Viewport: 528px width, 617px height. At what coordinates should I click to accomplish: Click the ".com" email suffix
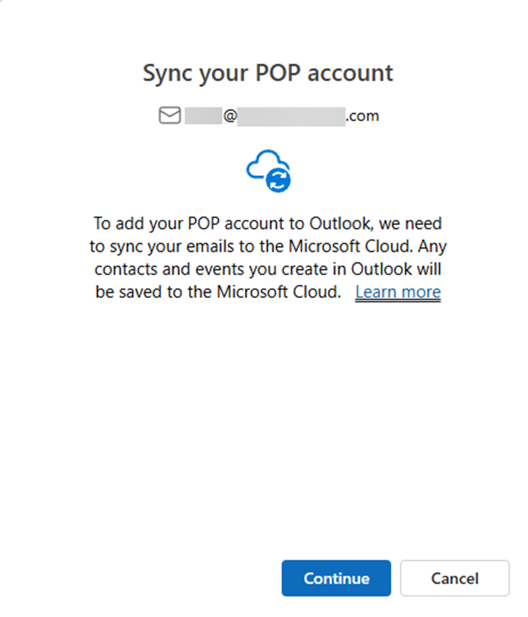coord(362,115)
